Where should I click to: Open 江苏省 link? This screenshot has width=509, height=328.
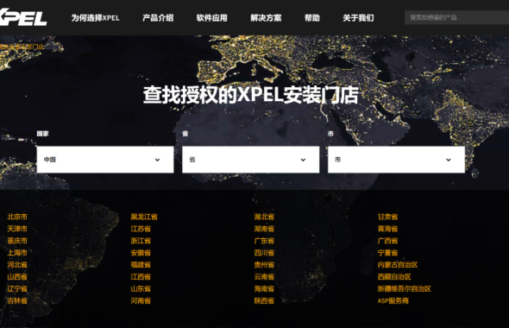(141, 229)
